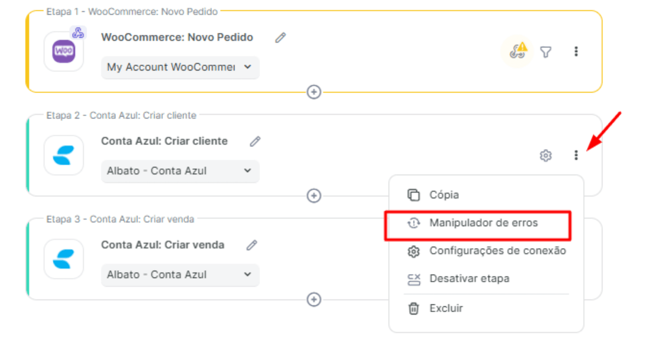Click three-dot menu of Criar cliente step
654x357 pixels.
[x=576, y=155]
